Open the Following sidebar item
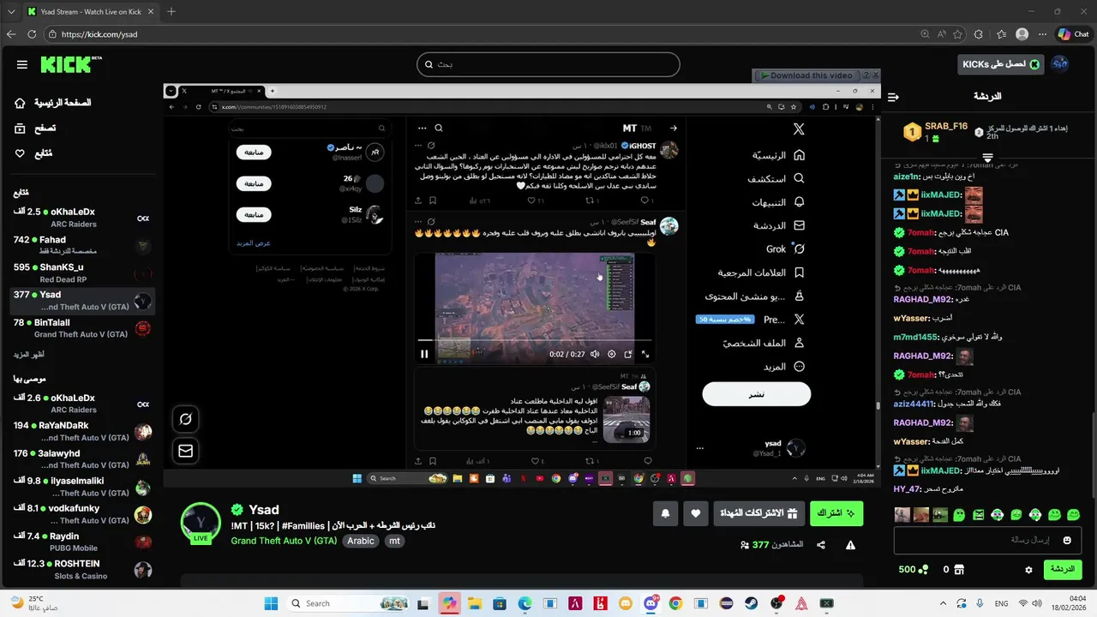Screen dimensions: 1097x617 point(33,153)
